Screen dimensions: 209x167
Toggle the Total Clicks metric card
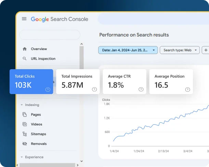(x=31, y=81)
